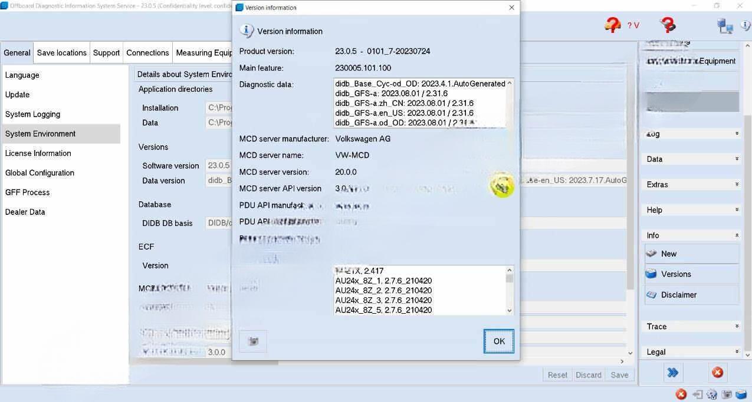Screen dimensions: 752x402
Task: Select Update in the left list
Action: pyautogui.click(x=61, y=95)
